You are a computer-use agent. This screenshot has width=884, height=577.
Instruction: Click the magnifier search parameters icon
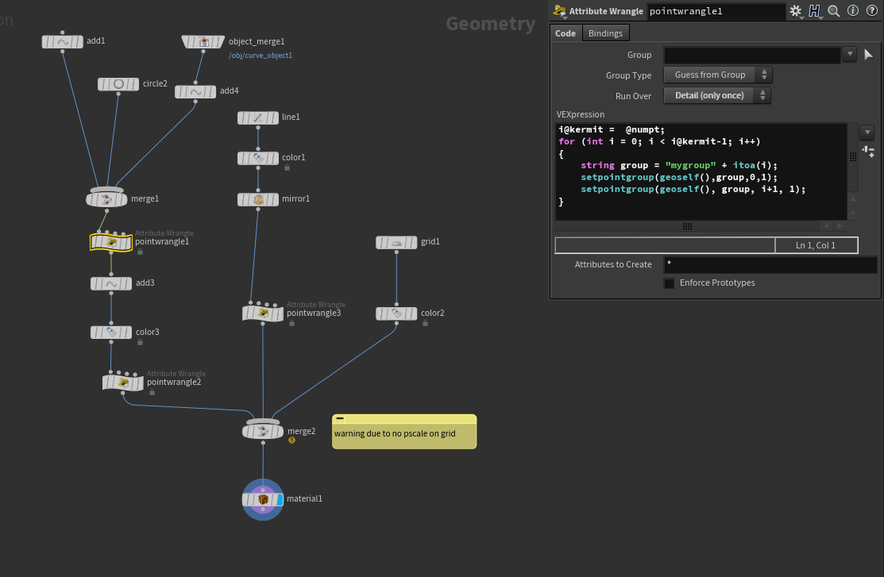click(834, 11)
